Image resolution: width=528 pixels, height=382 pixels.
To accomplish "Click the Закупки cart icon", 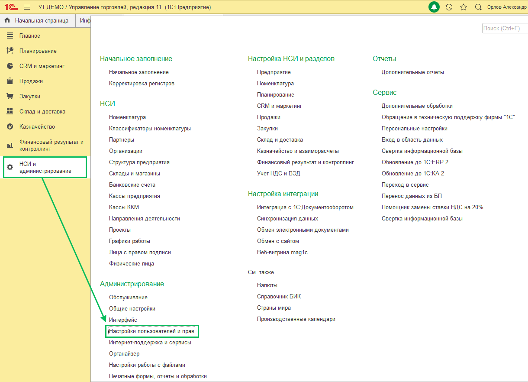I will click(10, 96).
